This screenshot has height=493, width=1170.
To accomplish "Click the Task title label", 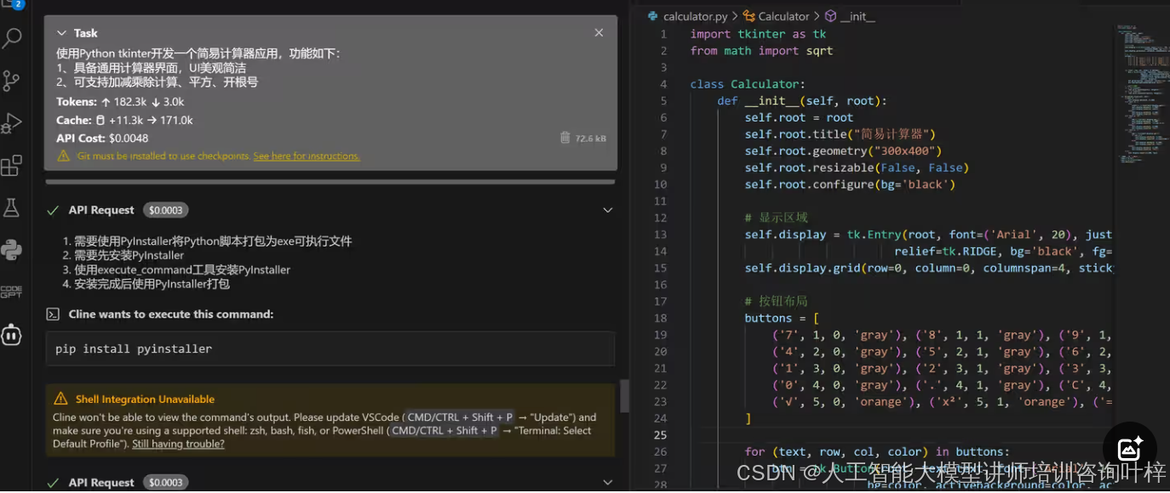I will pos(86,33).
